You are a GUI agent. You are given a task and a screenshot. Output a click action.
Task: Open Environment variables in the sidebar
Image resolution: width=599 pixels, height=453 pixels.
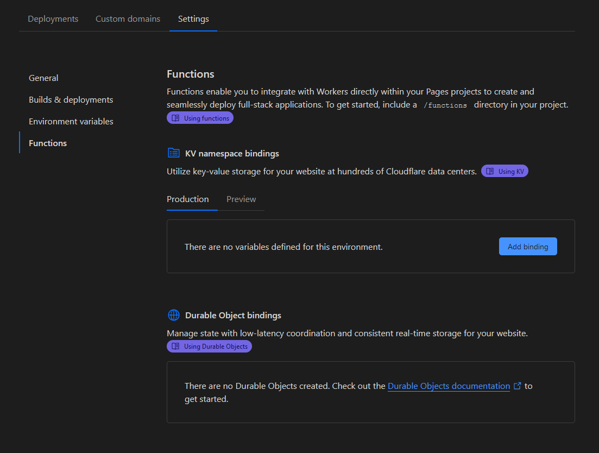pos(71,122)
